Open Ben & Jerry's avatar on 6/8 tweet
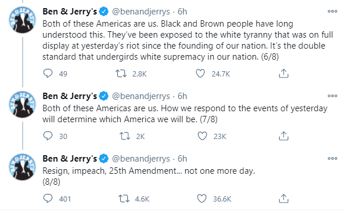Image resolution: width=345 pixels, height=212 pixels. click(x=22, y=20)
